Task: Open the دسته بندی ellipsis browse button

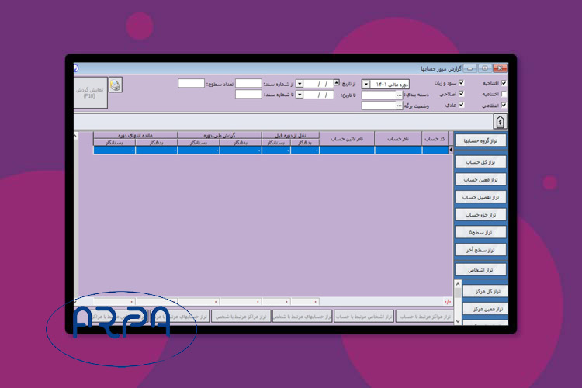Action: [399, 95]
